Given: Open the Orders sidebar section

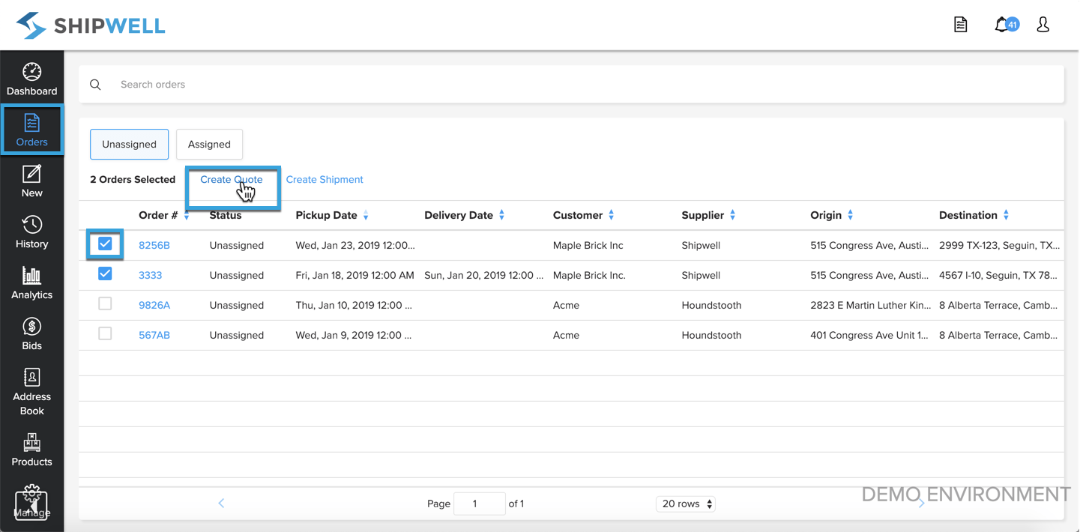Looking at the screenshot, I should coord(31,130).
